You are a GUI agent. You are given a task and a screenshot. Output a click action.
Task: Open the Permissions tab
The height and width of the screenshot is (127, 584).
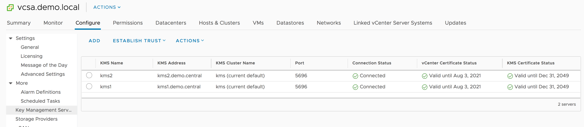click(128, 23)
